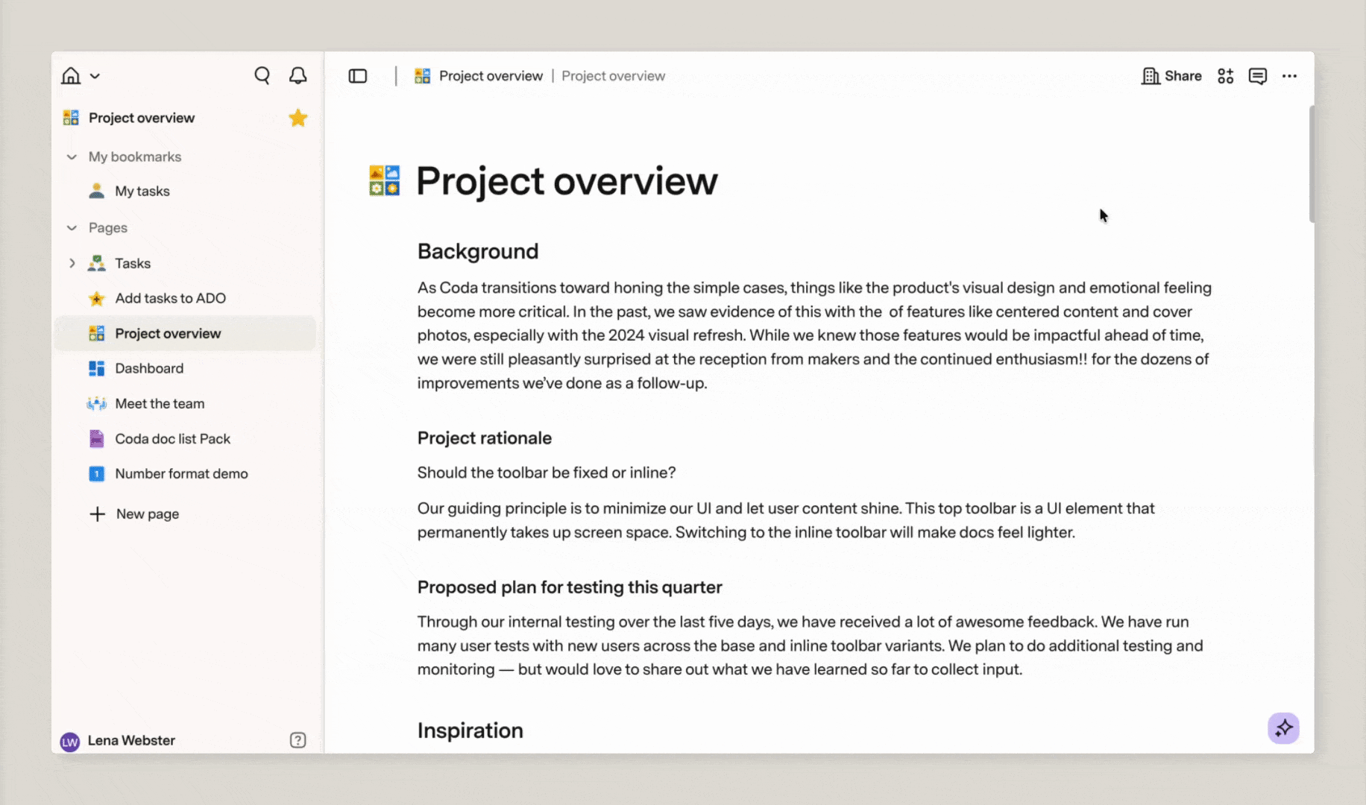
Task: Click the Number format demo blue icon
Action: [x=96, y=474]
